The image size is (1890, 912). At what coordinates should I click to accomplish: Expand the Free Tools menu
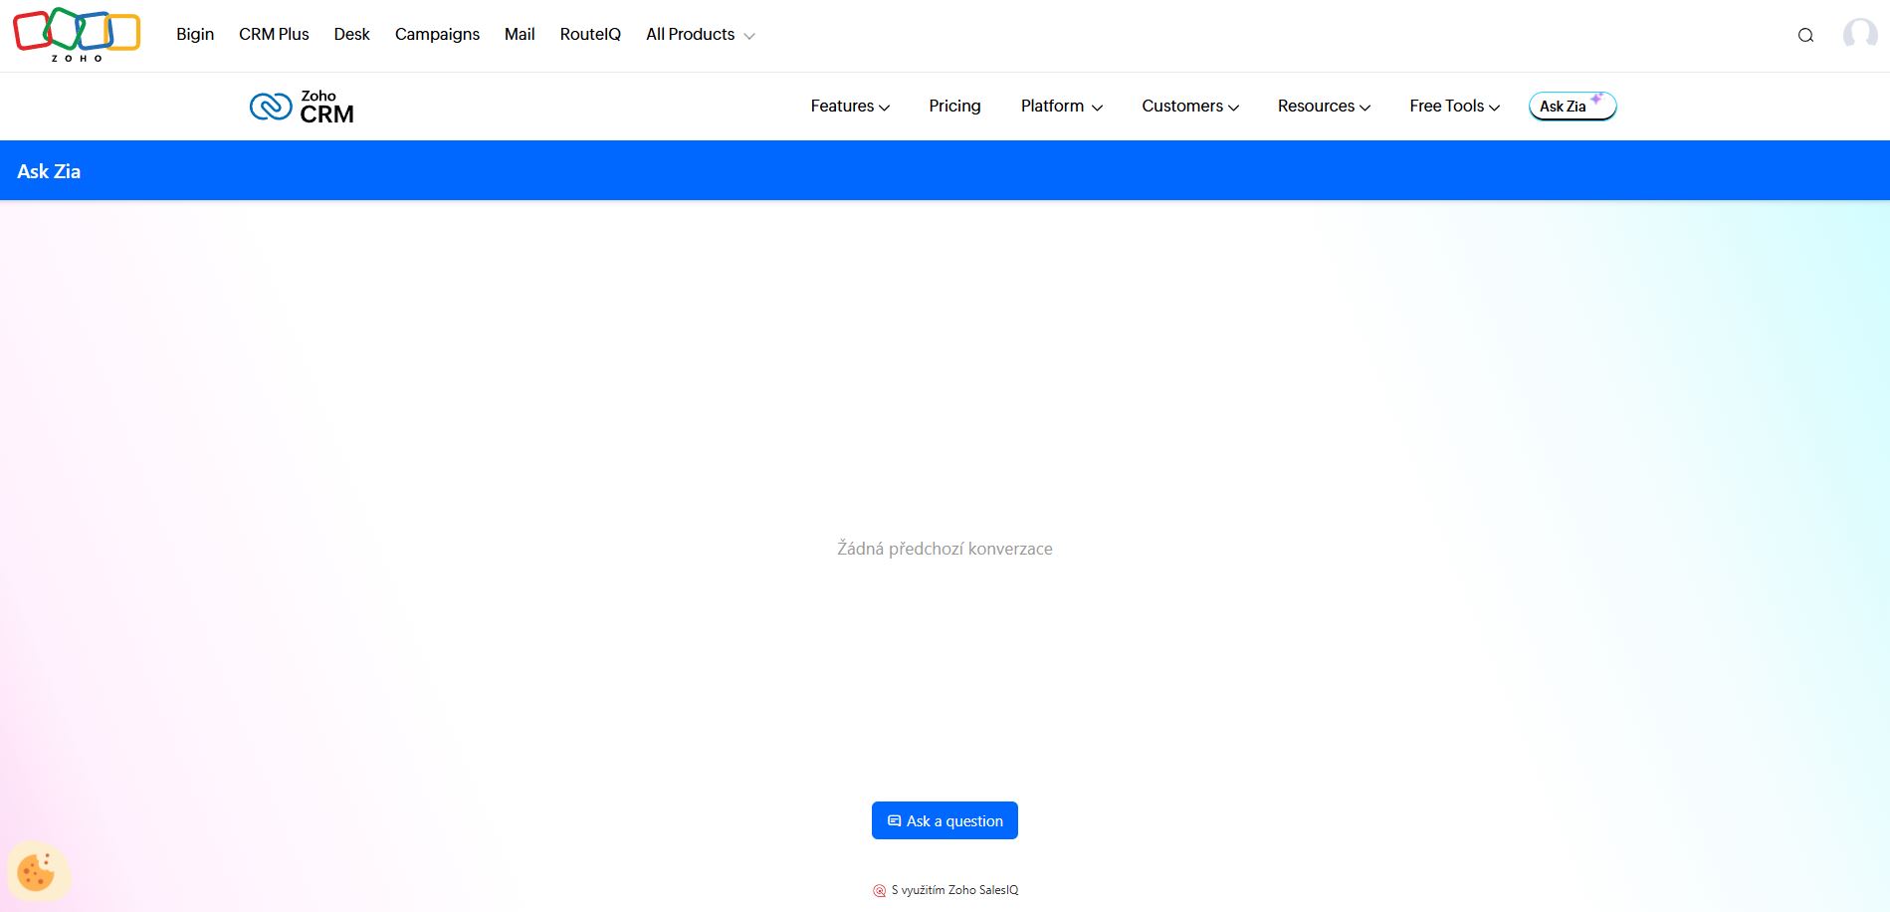coord(1454,106)
